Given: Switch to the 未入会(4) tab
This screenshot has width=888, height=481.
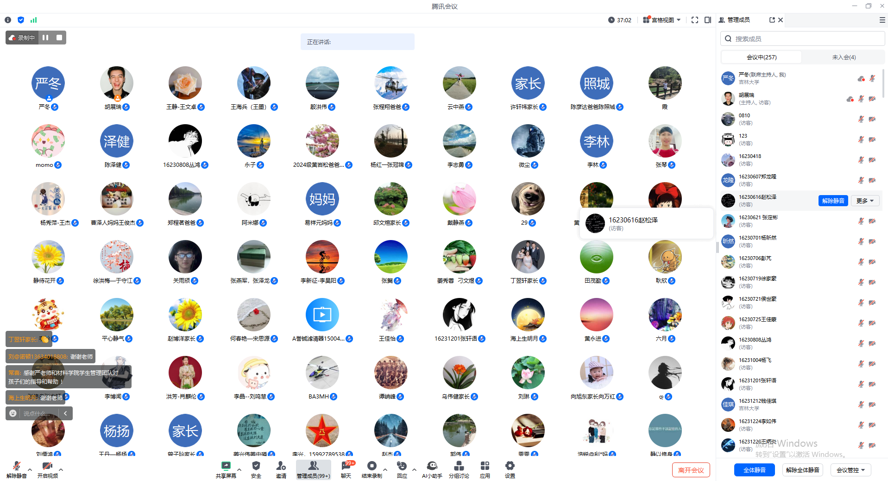Looking at the screenshot, I should click(844, 57).
